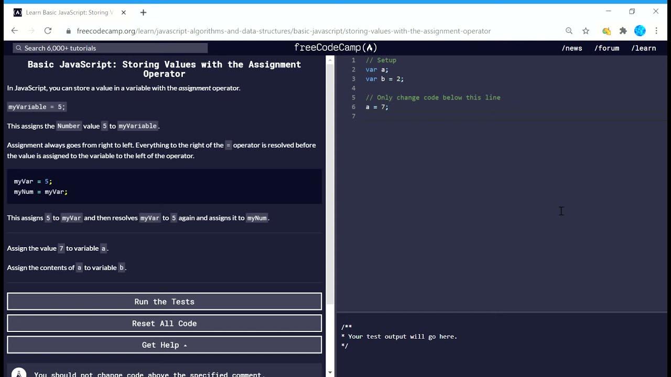
Task: Click the search magnifier icon in the tutorials box
Action: click(x=19, y=48)
